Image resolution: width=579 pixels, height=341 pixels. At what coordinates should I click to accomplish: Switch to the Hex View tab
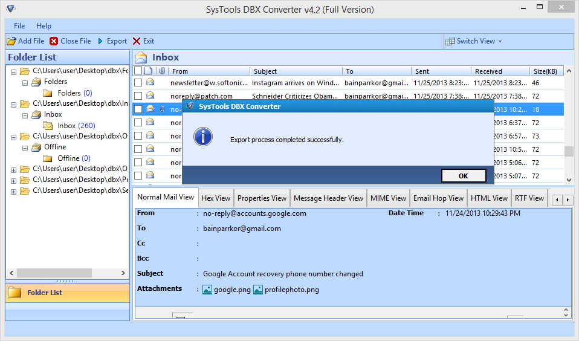coord(216,198)
